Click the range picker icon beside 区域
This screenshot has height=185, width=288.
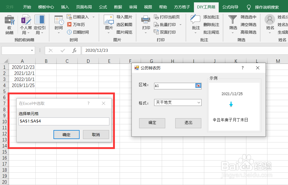pos(198,86)
